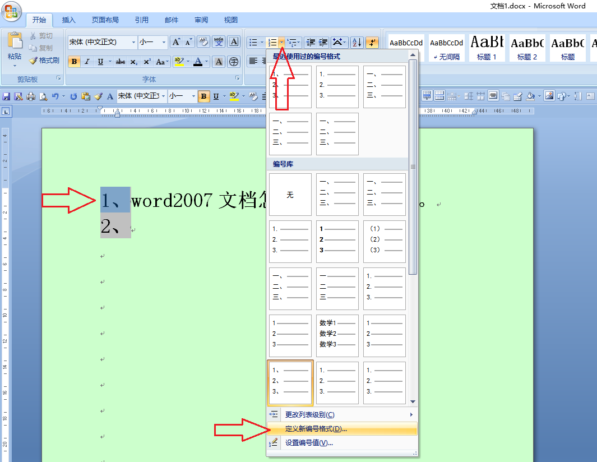The height and width of the screenshot is (462, 597).
Task: Click the Print Preview icon
Action: pyautogui.click(x=43, y=96)
